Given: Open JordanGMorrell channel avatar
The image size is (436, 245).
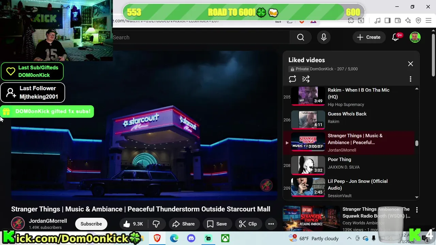Looking at the screenshot, I should point(18,224).
